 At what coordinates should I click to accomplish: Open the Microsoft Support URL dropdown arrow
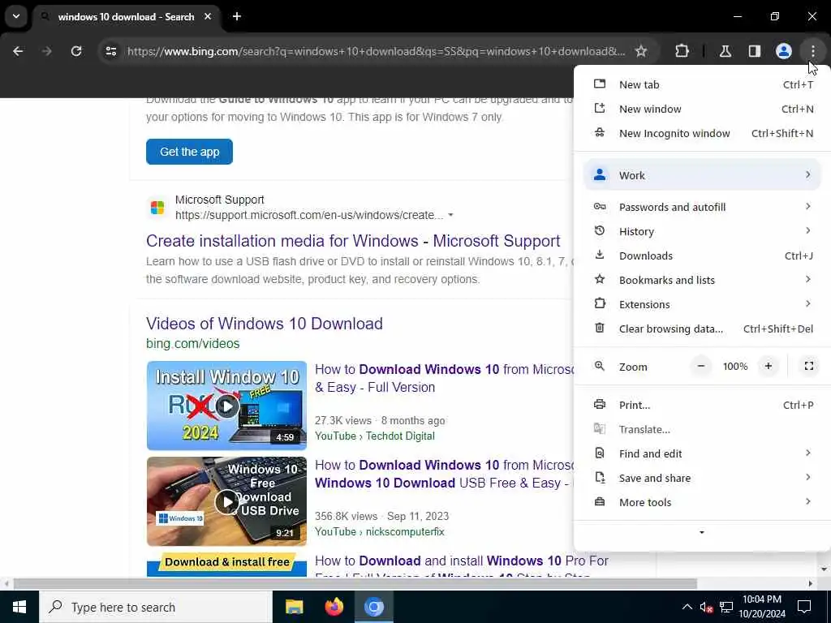450,215
